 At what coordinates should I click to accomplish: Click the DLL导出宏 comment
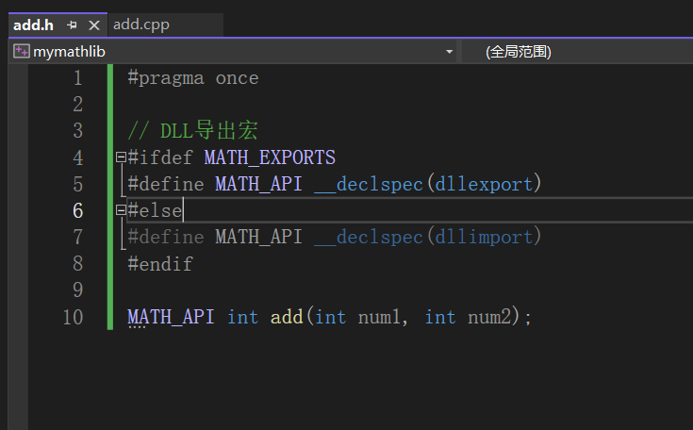coord(209,131)
